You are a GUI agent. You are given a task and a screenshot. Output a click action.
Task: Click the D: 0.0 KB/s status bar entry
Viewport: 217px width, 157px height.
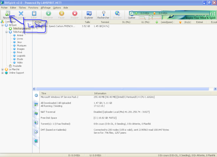(x=74, y=155)
